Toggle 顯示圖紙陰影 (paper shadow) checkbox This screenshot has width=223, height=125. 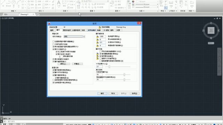(x=56, y=78)
